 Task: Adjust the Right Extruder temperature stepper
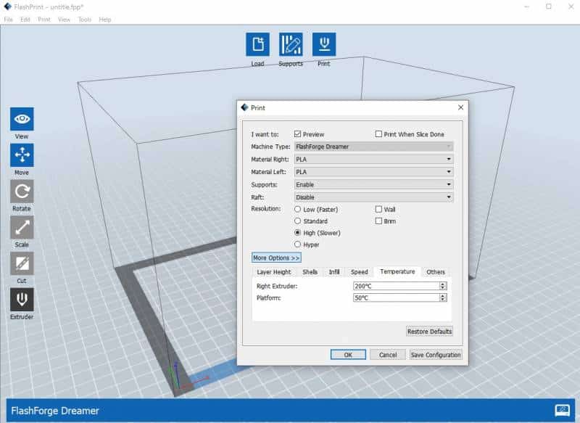point(442,286)
